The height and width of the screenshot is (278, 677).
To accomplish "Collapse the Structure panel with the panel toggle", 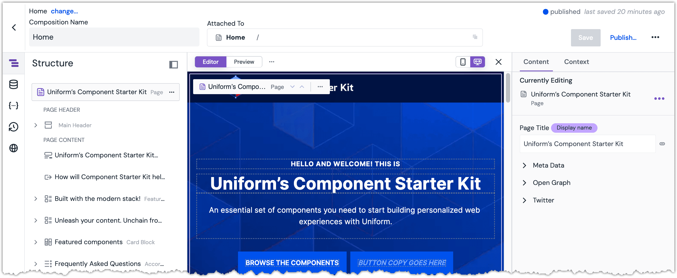I will click(173, 64).
